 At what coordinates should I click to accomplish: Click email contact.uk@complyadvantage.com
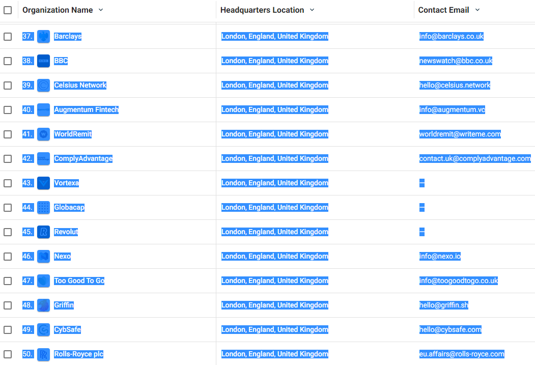[x=475, y=158]
